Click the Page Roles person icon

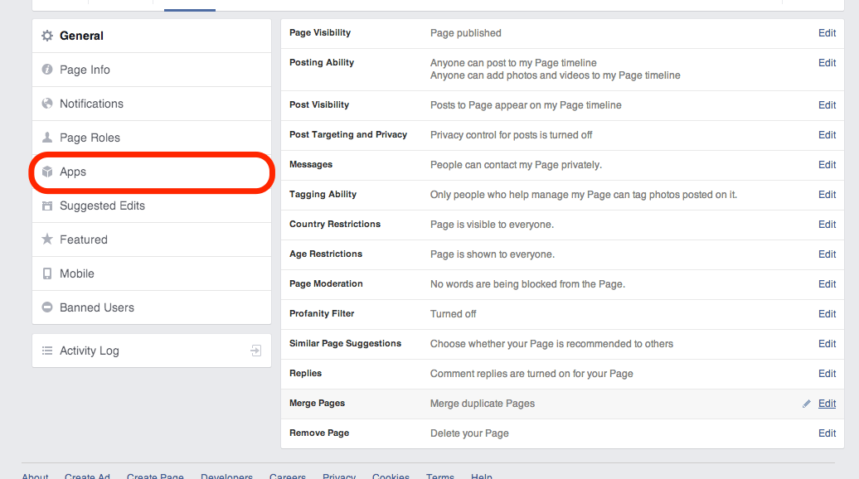[46, 138]
